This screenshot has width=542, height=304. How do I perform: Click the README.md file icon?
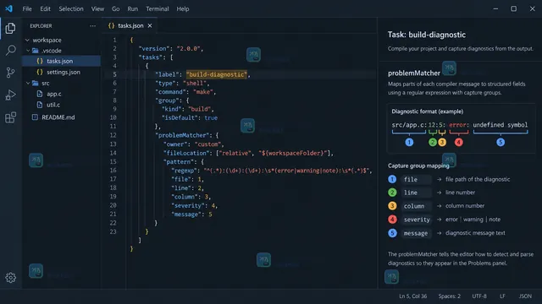[35, 117]
